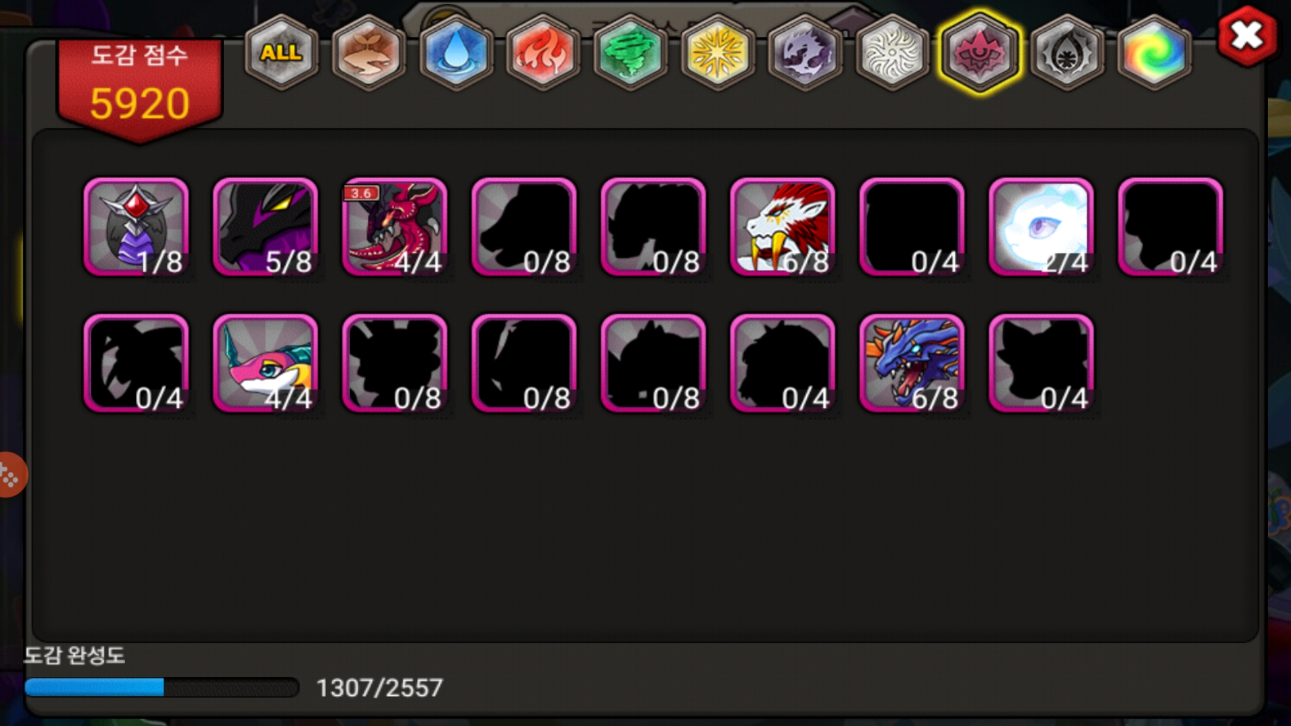
Task: Filter by water drop element icon
Action: tap(456, 52)
